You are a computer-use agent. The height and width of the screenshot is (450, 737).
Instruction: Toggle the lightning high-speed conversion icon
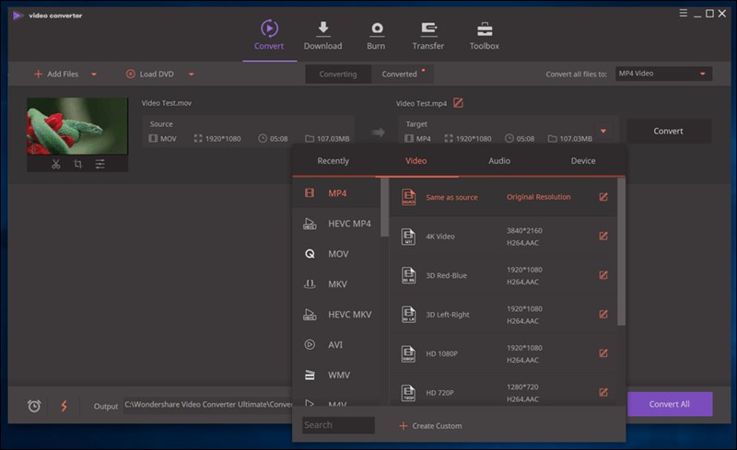(x=64, y=406)
